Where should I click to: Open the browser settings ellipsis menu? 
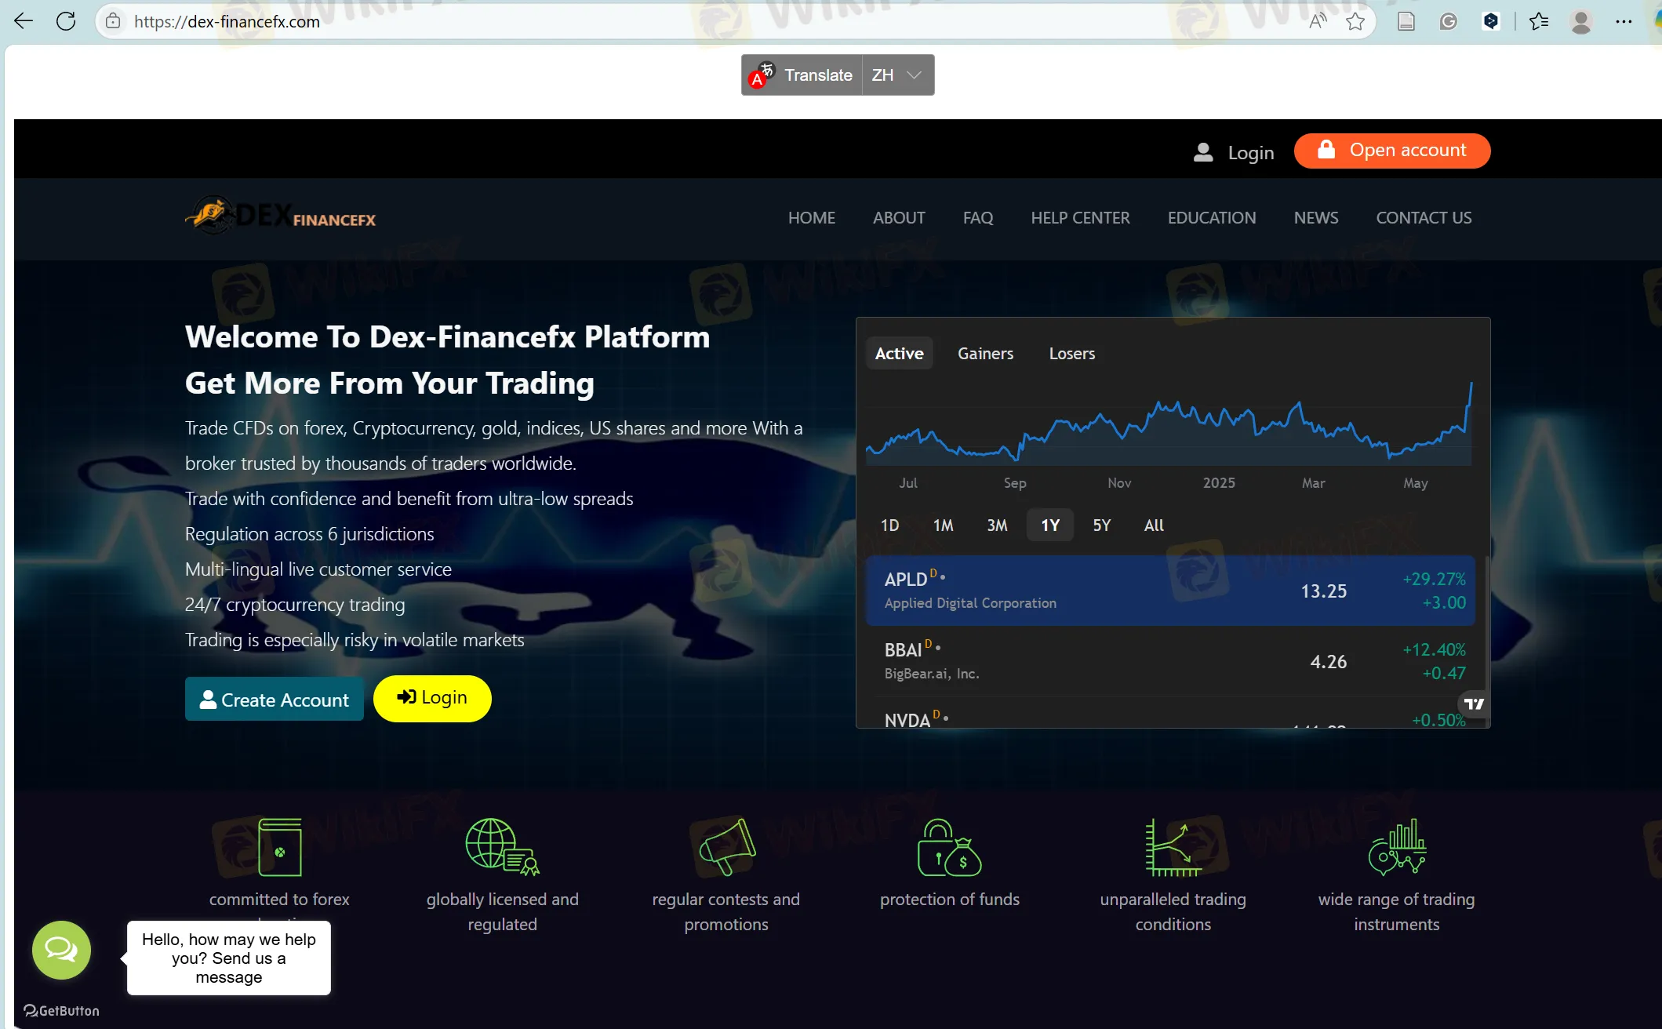[x=1623, y=21]
